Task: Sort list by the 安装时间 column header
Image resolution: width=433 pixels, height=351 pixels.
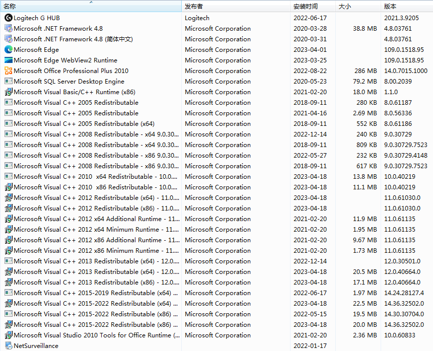Action: (313, 7)
